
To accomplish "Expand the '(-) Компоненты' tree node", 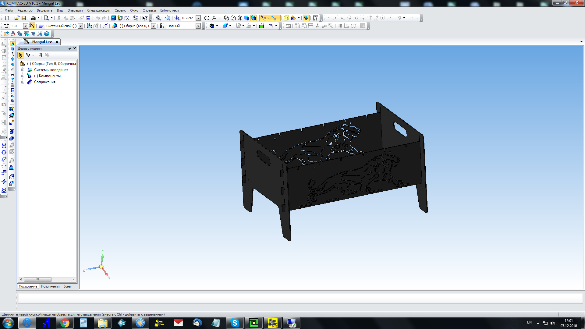I will (x=23, y=76).
